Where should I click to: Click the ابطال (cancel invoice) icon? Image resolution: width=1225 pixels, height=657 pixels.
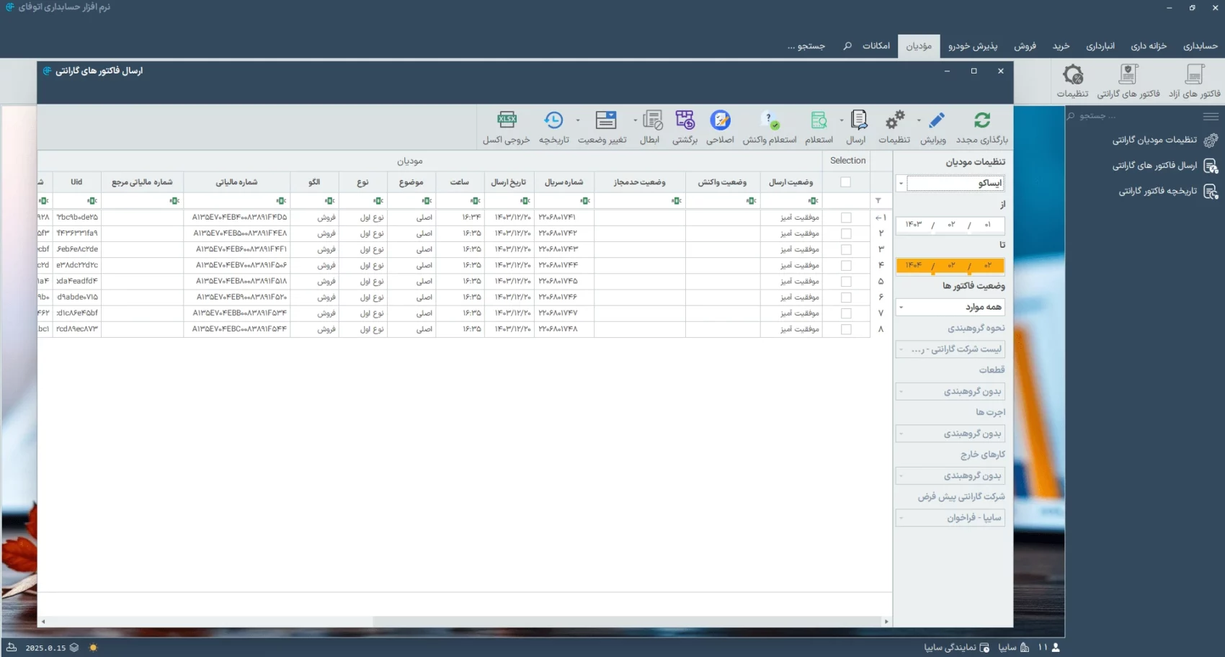point(652,120)
